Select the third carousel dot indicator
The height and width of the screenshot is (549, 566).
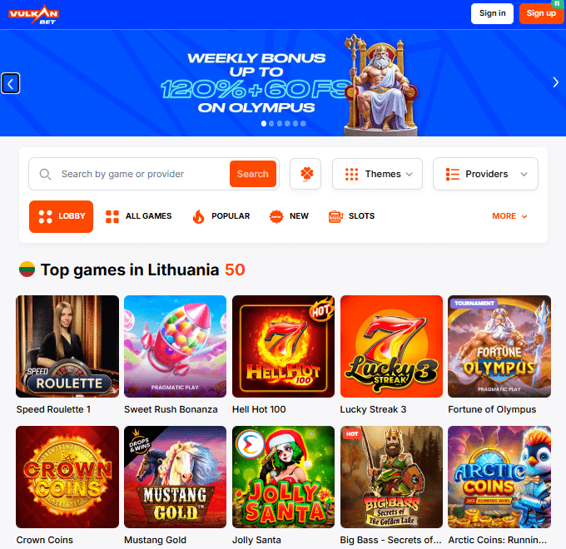coord(280,124)
